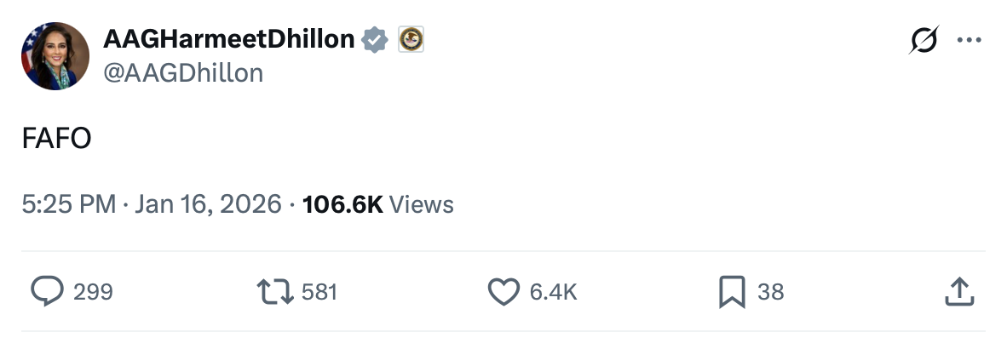Viewport: 1007px width, 349px height.
Task: Toggle the like heart icon
Action: point(503,292)
